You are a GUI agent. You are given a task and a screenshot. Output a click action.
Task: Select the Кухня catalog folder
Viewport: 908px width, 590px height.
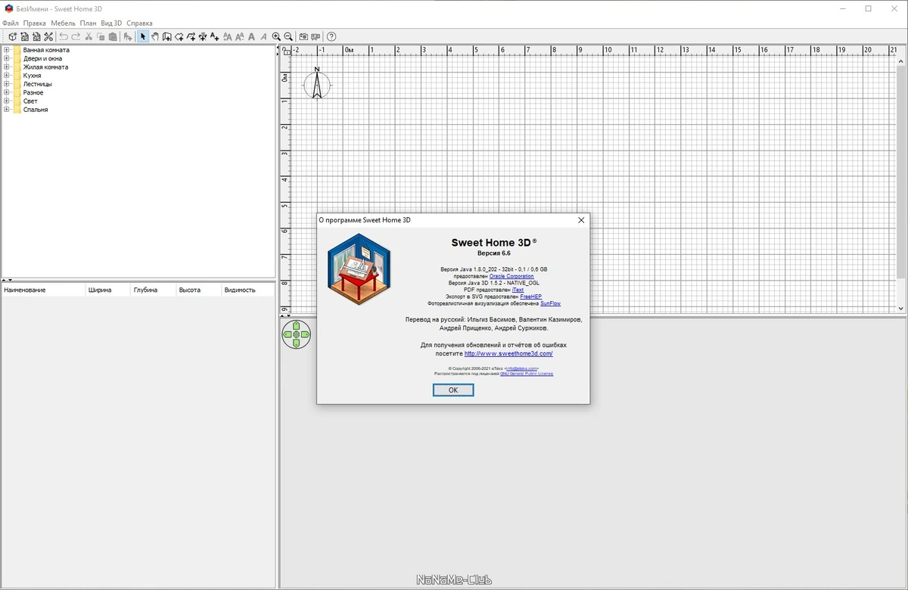[x=32, y=76]
